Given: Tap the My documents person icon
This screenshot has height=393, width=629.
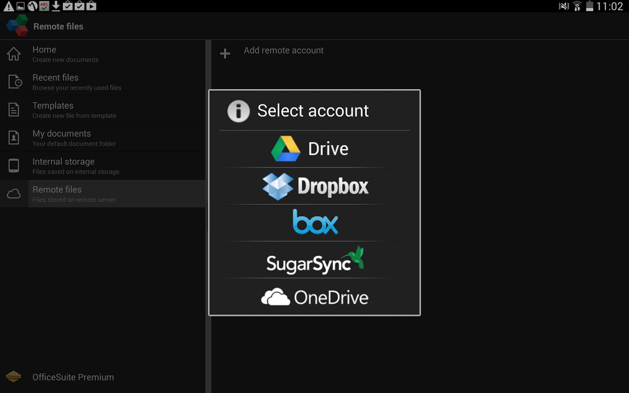Looking at the screenshot, I should (x=14, y=138).
